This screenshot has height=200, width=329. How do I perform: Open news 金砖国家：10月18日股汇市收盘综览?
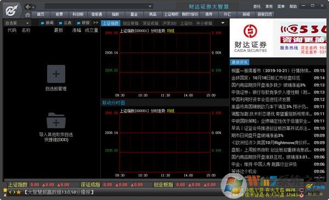point(265,78)
